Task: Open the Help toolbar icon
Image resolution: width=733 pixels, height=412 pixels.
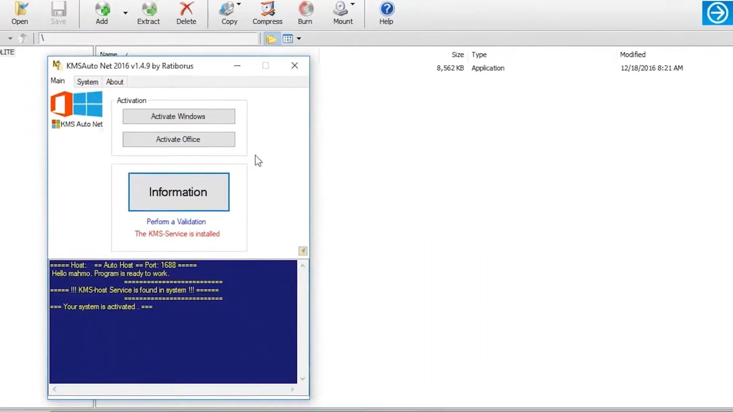Action: pyautogui.click(x=386, y=13)
